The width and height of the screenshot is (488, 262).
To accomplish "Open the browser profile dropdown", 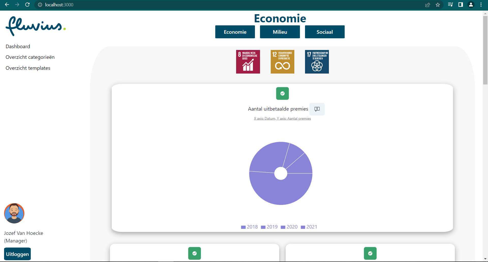I will (x=471, y=5).
